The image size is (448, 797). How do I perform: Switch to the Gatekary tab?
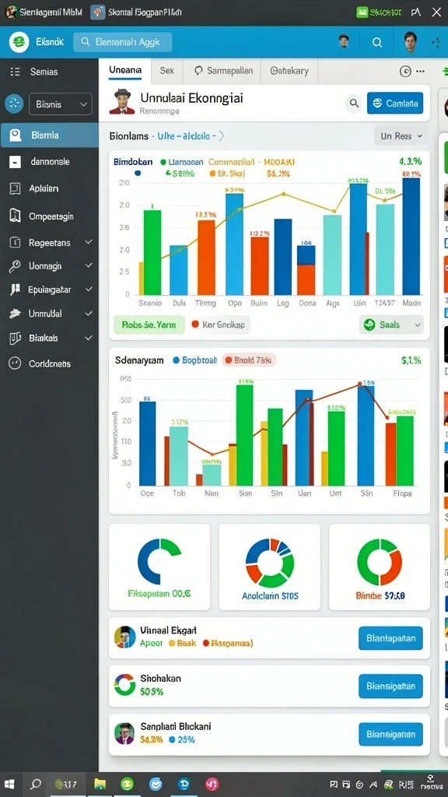pos(289,71)
